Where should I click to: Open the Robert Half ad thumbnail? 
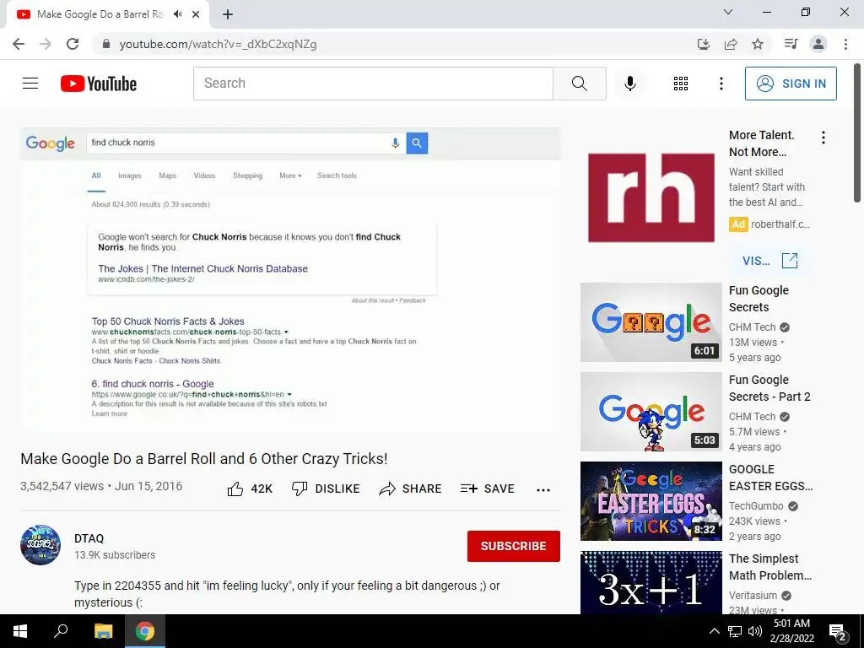click(x=651, y=197)
